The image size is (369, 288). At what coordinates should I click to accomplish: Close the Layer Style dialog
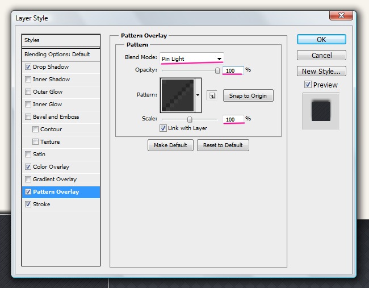coord(342,16)
